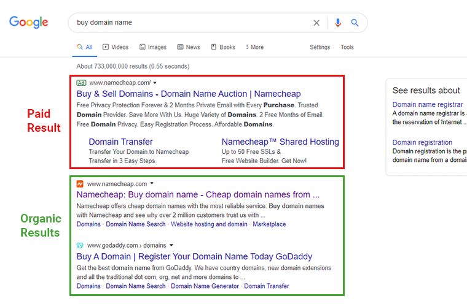Screen dimensions: 467x304
Task: Open the News tab
Action: [189, 47]
